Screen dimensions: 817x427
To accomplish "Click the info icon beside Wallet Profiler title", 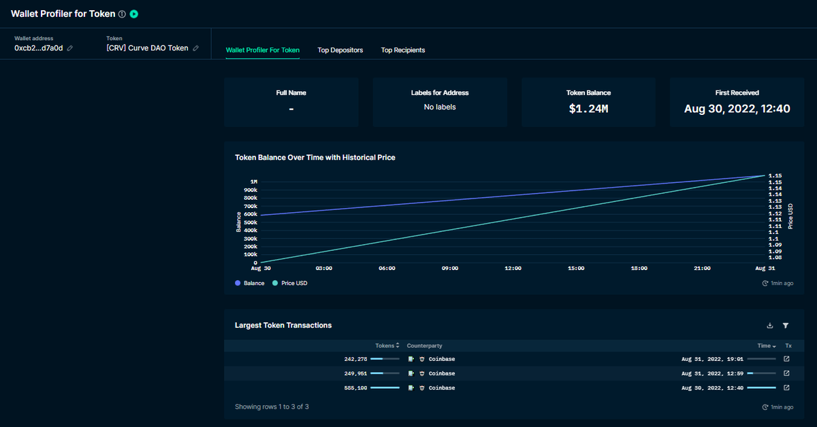I will point(122,14).
